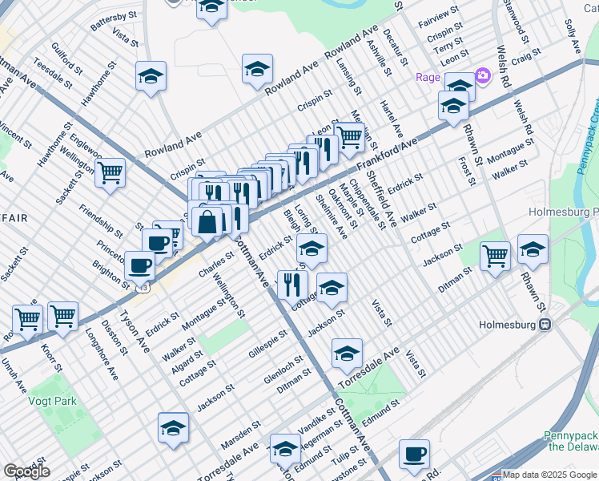Select the coffee cup marker above the route 13 shield
The height and width of the screenshot is (481, 599).
(140, 268)
